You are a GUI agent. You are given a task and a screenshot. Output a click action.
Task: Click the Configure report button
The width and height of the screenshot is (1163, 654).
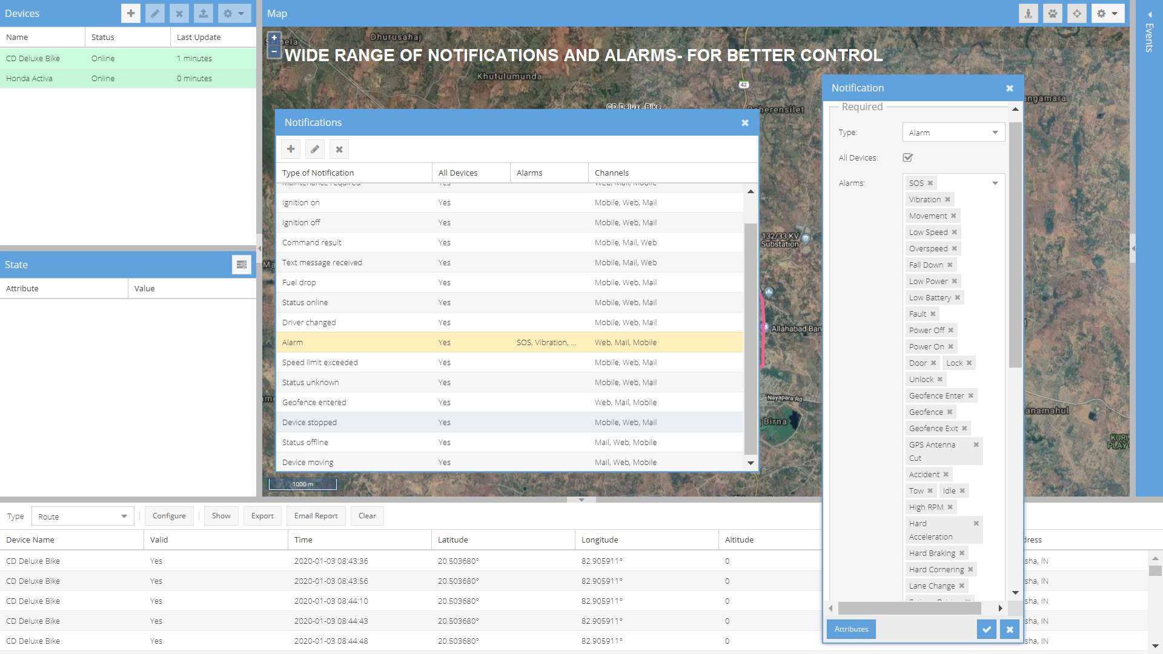(x=169, y=516)
